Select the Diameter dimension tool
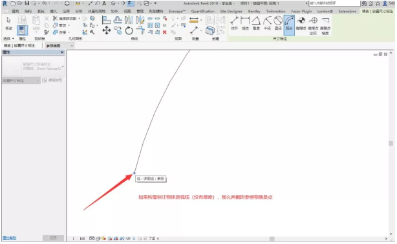Screen dimensions: 397x244 click(278, 23)
